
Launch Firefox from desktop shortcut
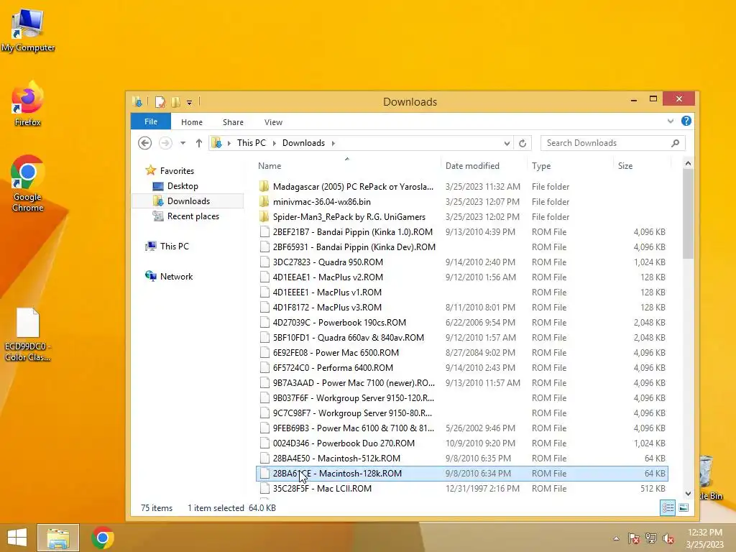coord(28,104)
